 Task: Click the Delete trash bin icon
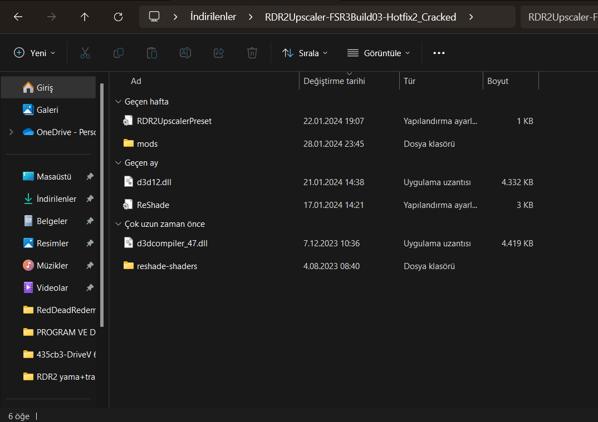[x=252, y=53]
